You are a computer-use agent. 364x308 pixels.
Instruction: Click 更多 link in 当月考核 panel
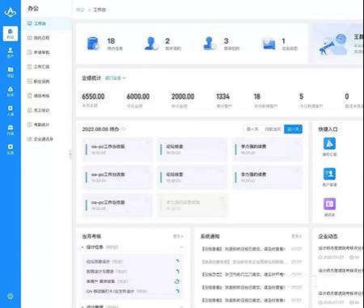(x=178, y=236)
